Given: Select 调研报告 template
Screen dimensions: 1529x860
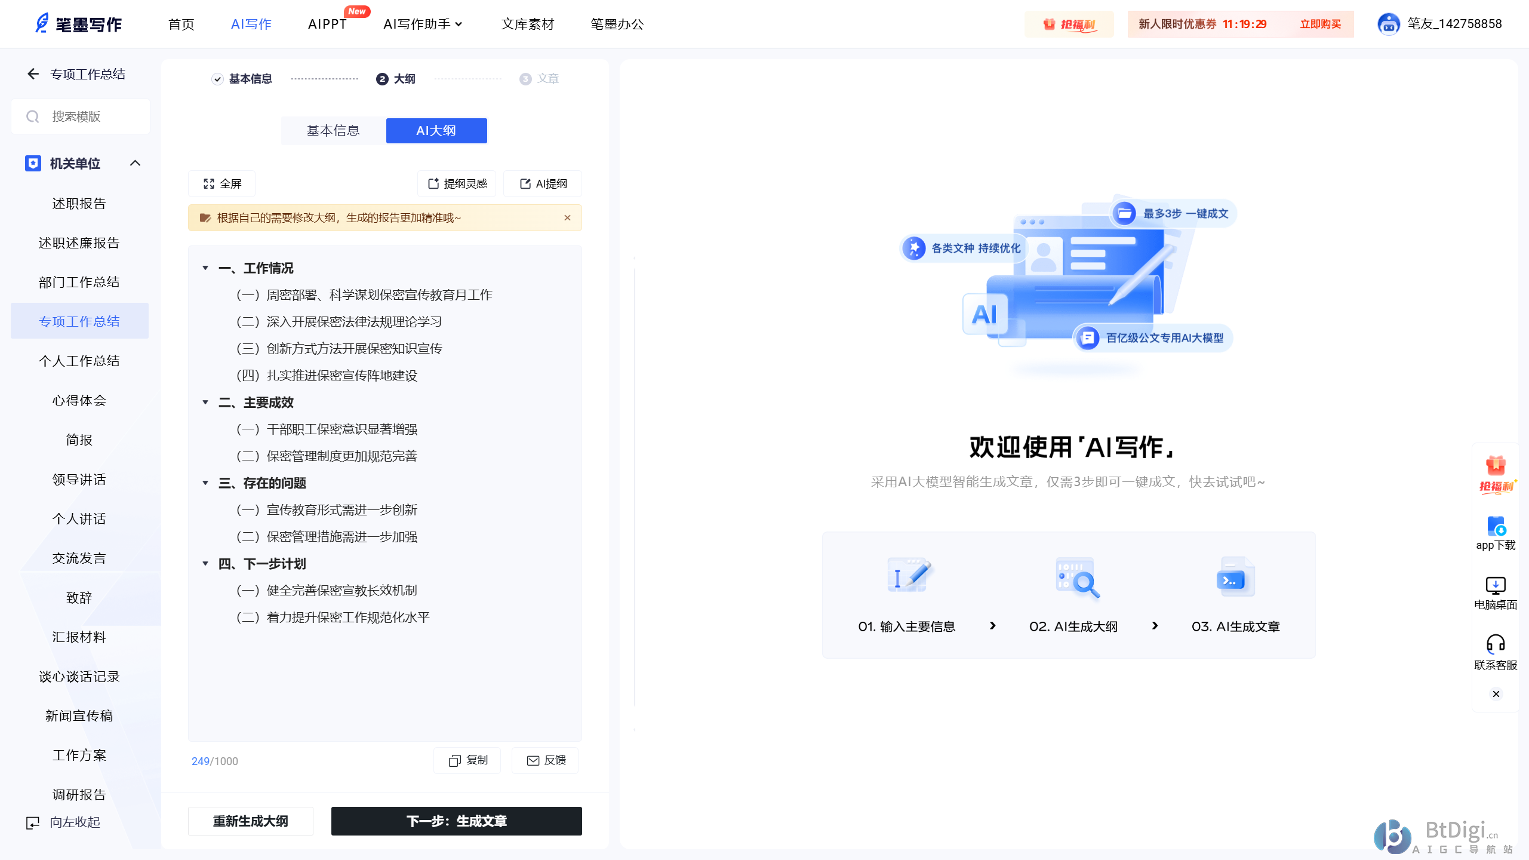Looking at the screenshot, I should pos(79,795).
